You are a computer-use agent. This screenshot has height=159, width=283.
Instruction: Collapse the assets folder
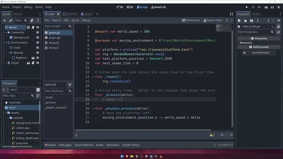[6, 113]
